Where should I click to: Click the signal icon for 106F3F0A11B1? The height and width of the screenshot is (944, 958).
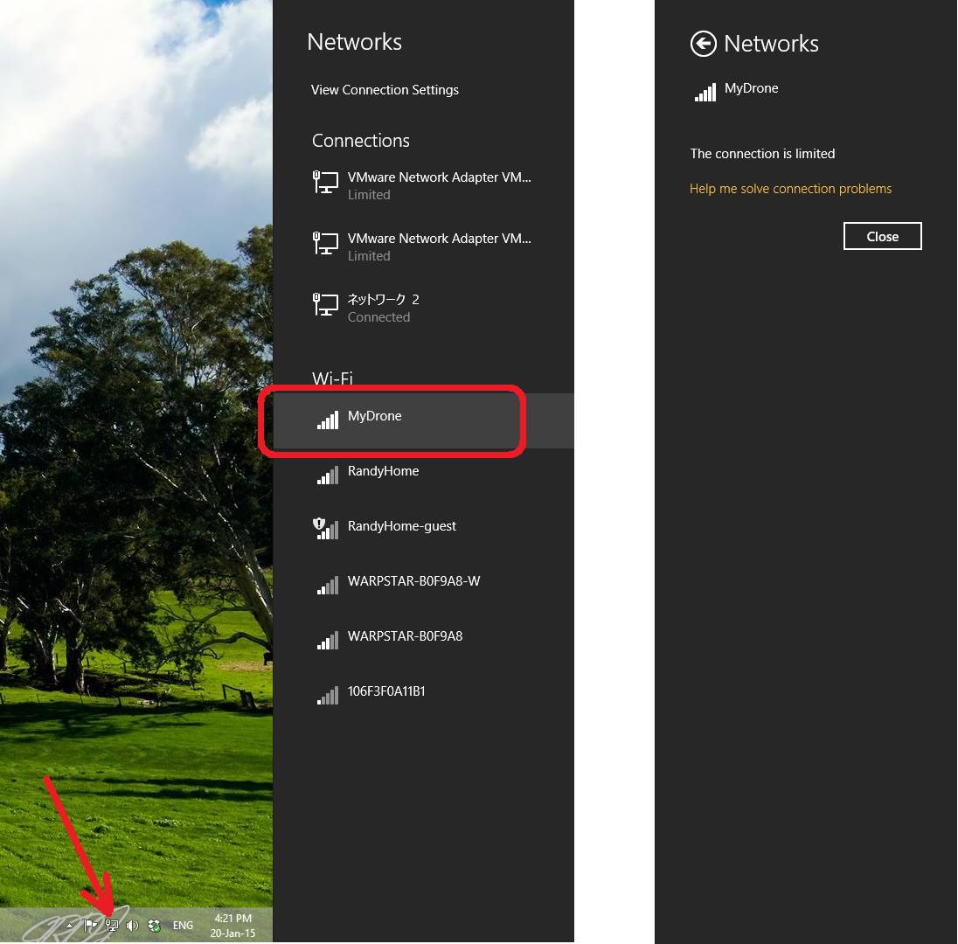tap(327, 695)
